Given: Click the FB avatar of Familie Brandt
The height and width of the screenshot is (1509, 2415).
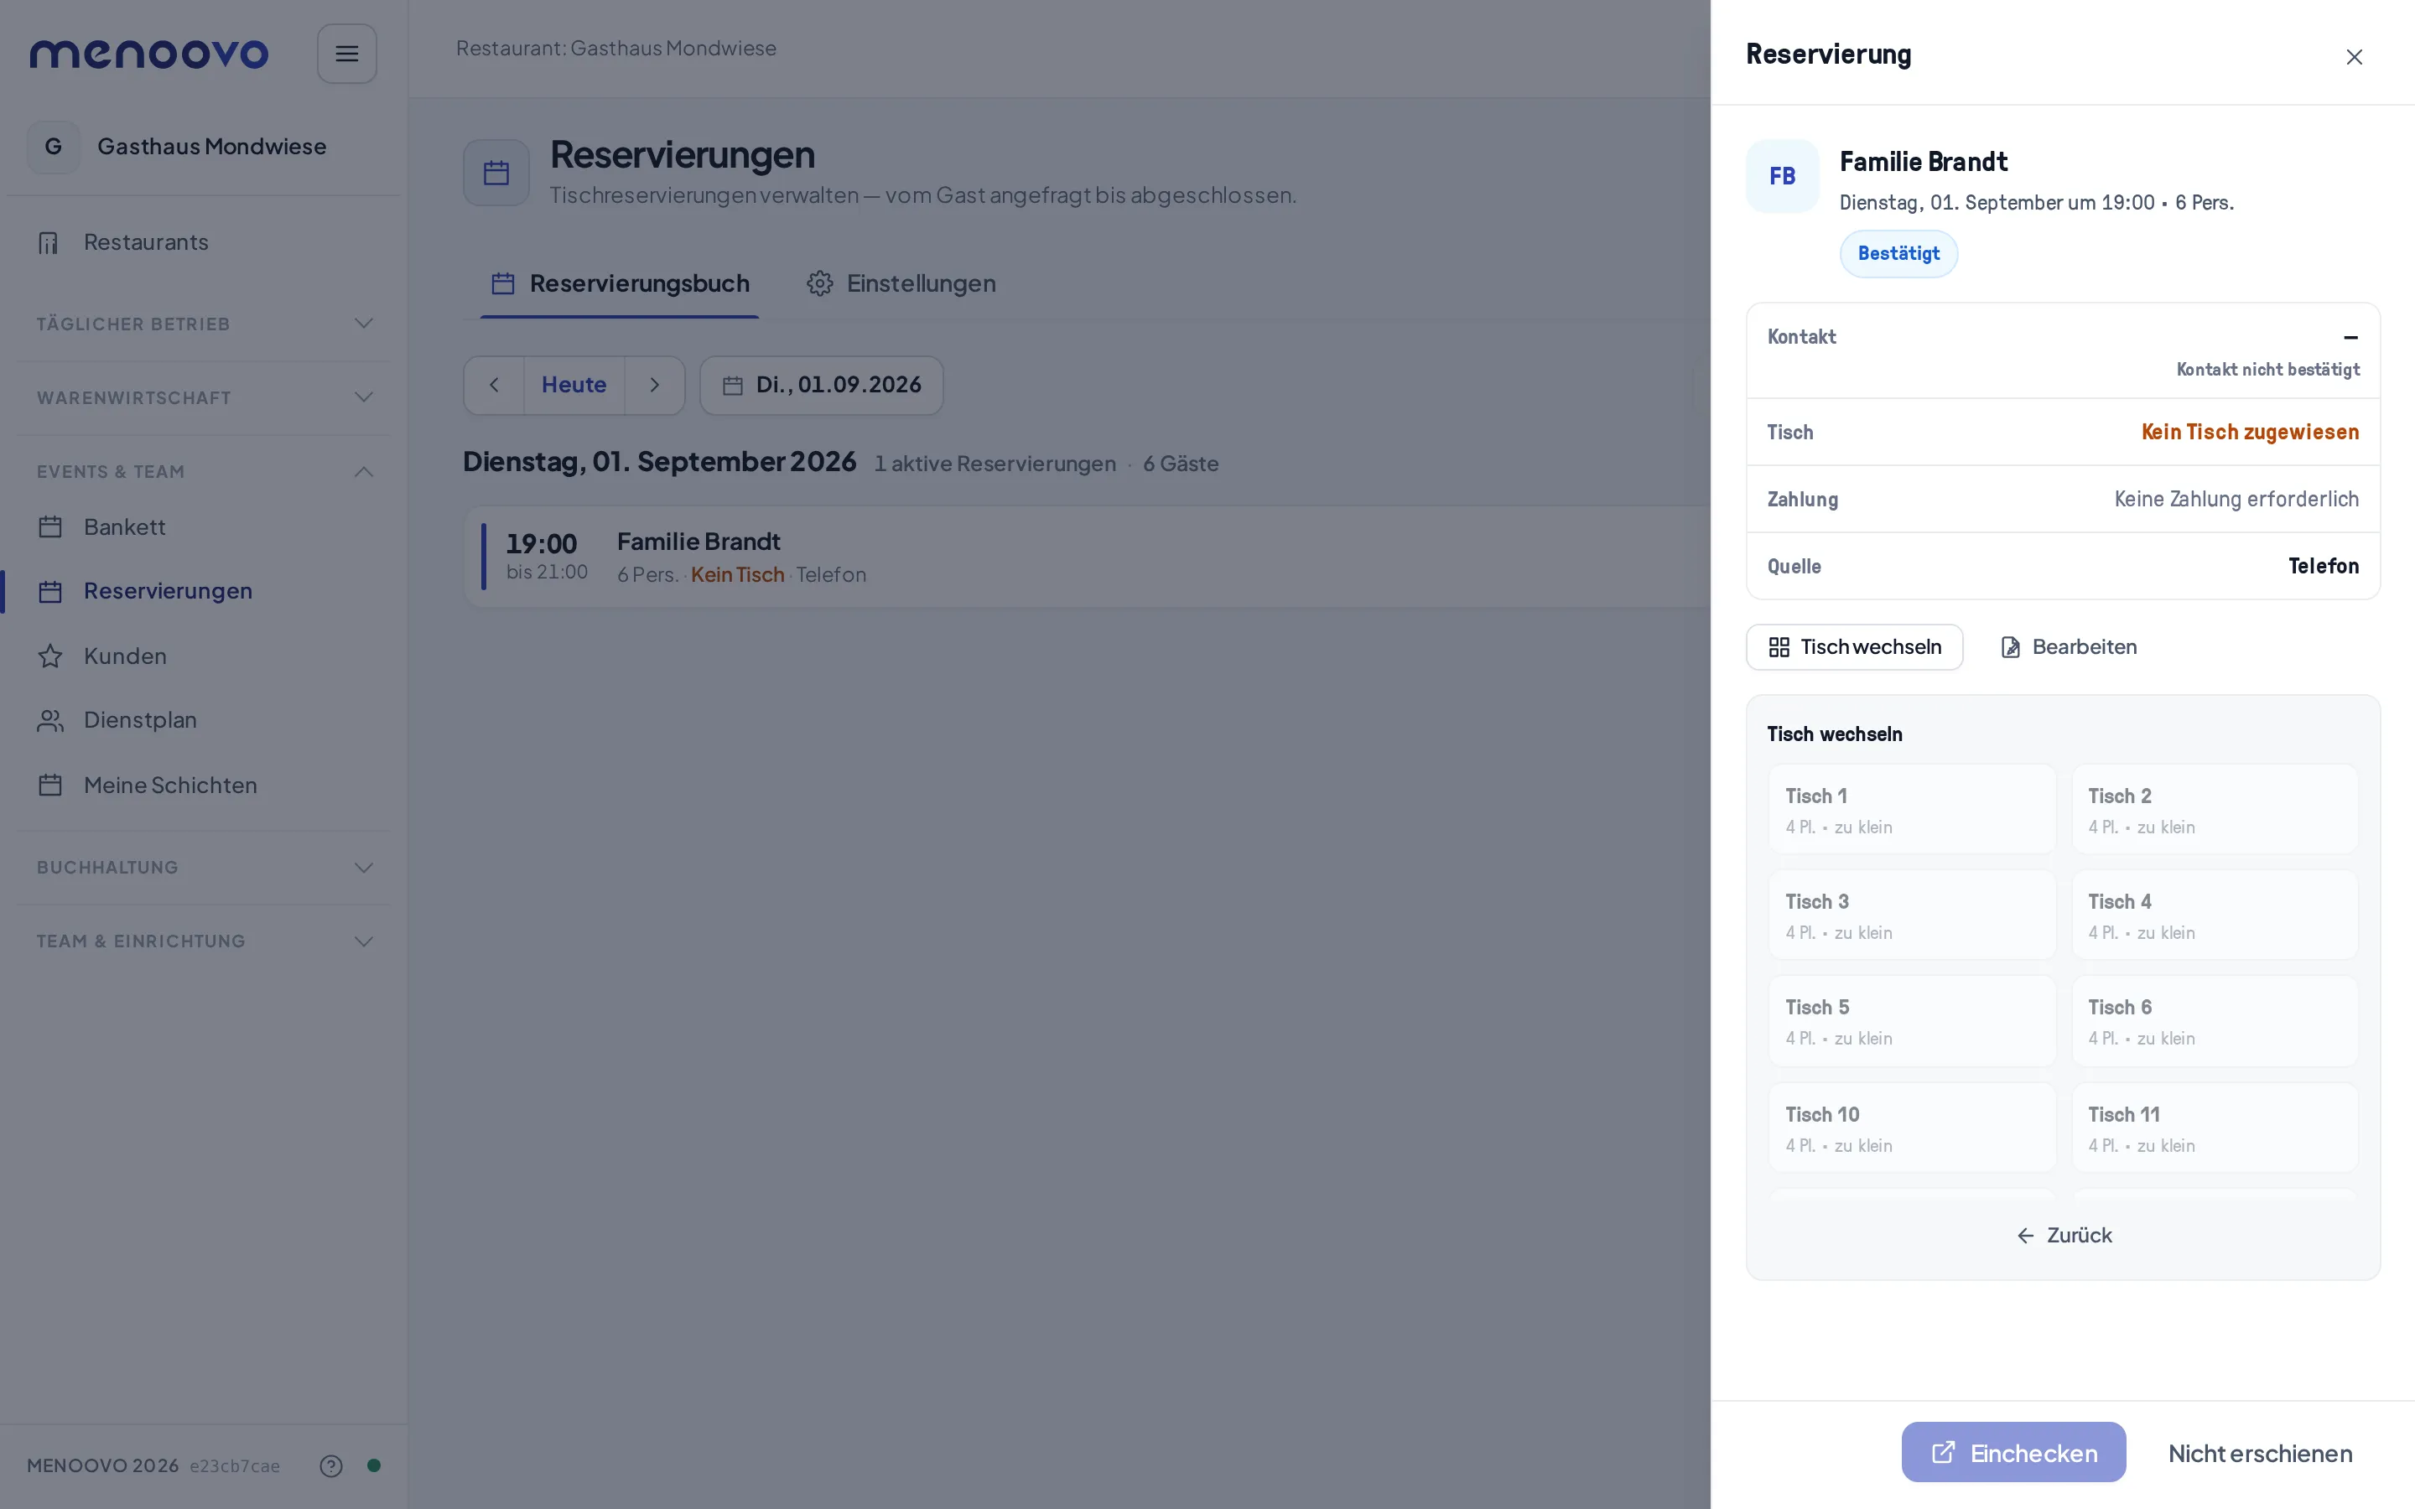Looking at the screenshot, I should point(1782,177).
